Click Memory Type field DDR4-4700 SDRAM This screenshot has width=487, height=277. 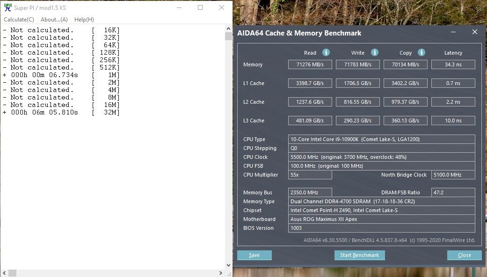(x=381, y=201)
